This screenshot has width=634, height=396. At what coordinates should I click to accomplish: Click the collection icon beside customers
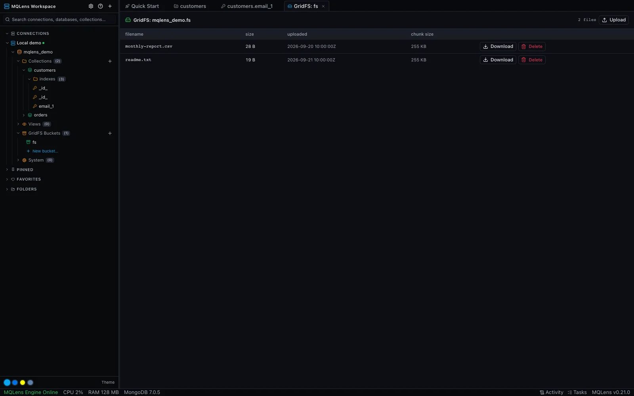30,70
